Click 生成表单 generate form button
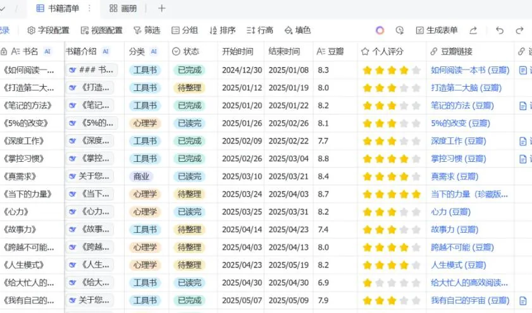Viewport: 532px width, 313px height. pos(436,30)
